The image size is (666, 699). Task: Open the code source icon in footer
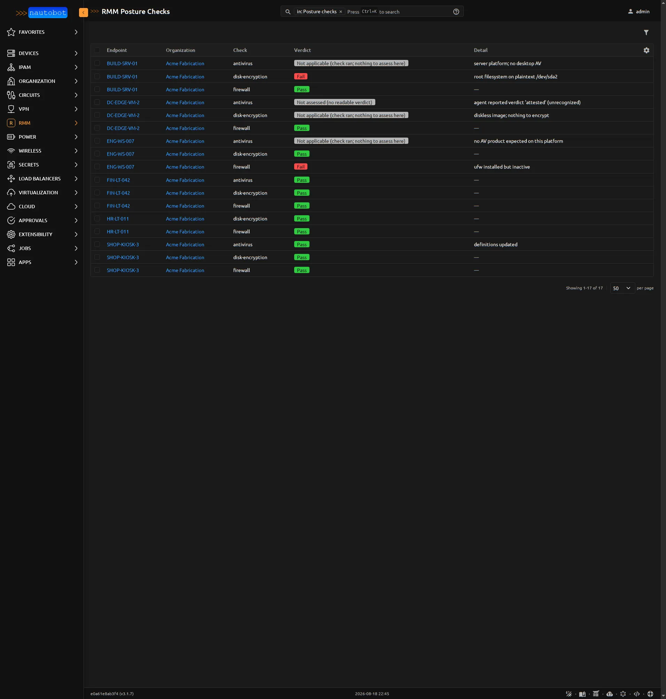[x=636, y=694]
